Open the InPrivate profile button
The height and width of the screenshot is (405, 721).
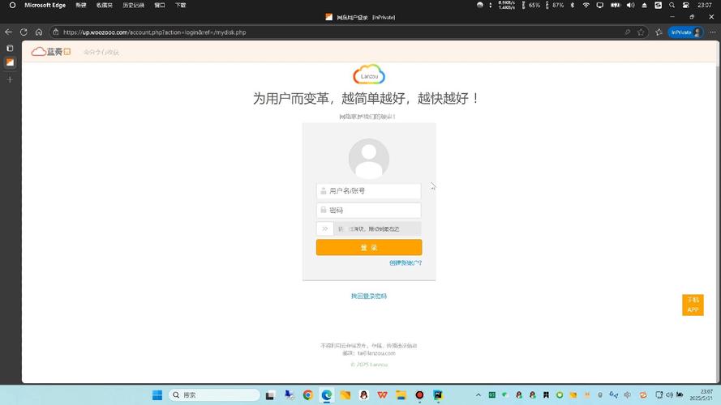pyautogui.click(x=685, y=32)
